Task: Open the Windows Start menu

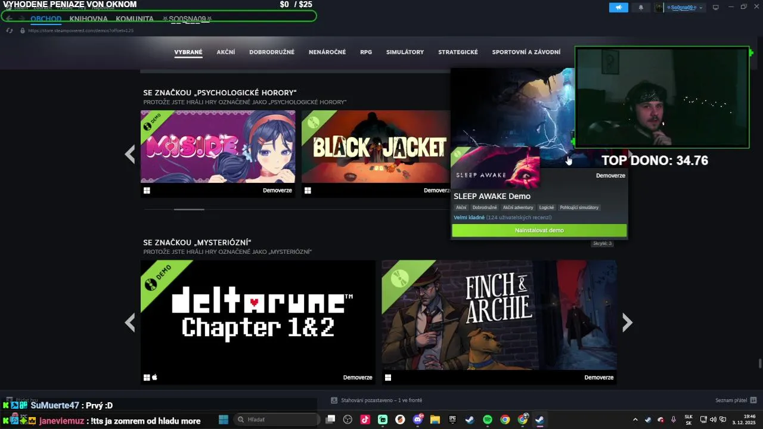Action: [224, 419]
